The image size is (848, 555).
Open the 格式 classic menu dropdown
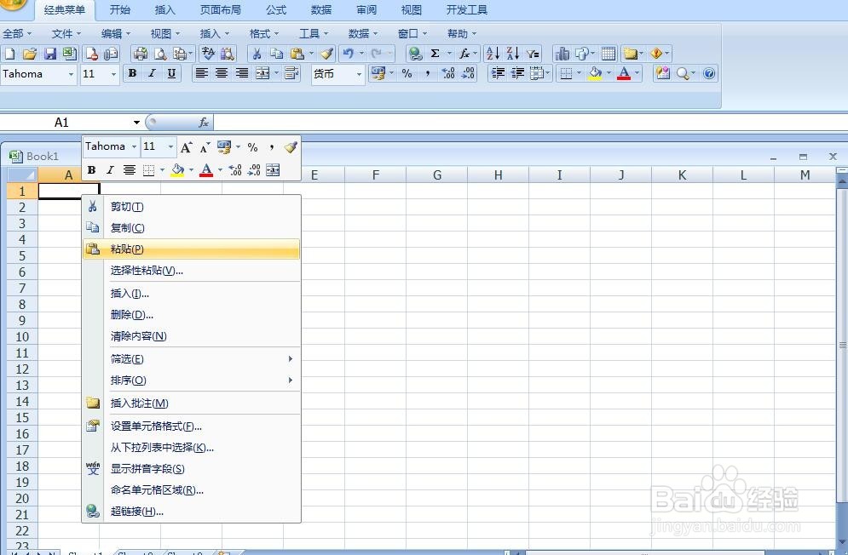264,34
